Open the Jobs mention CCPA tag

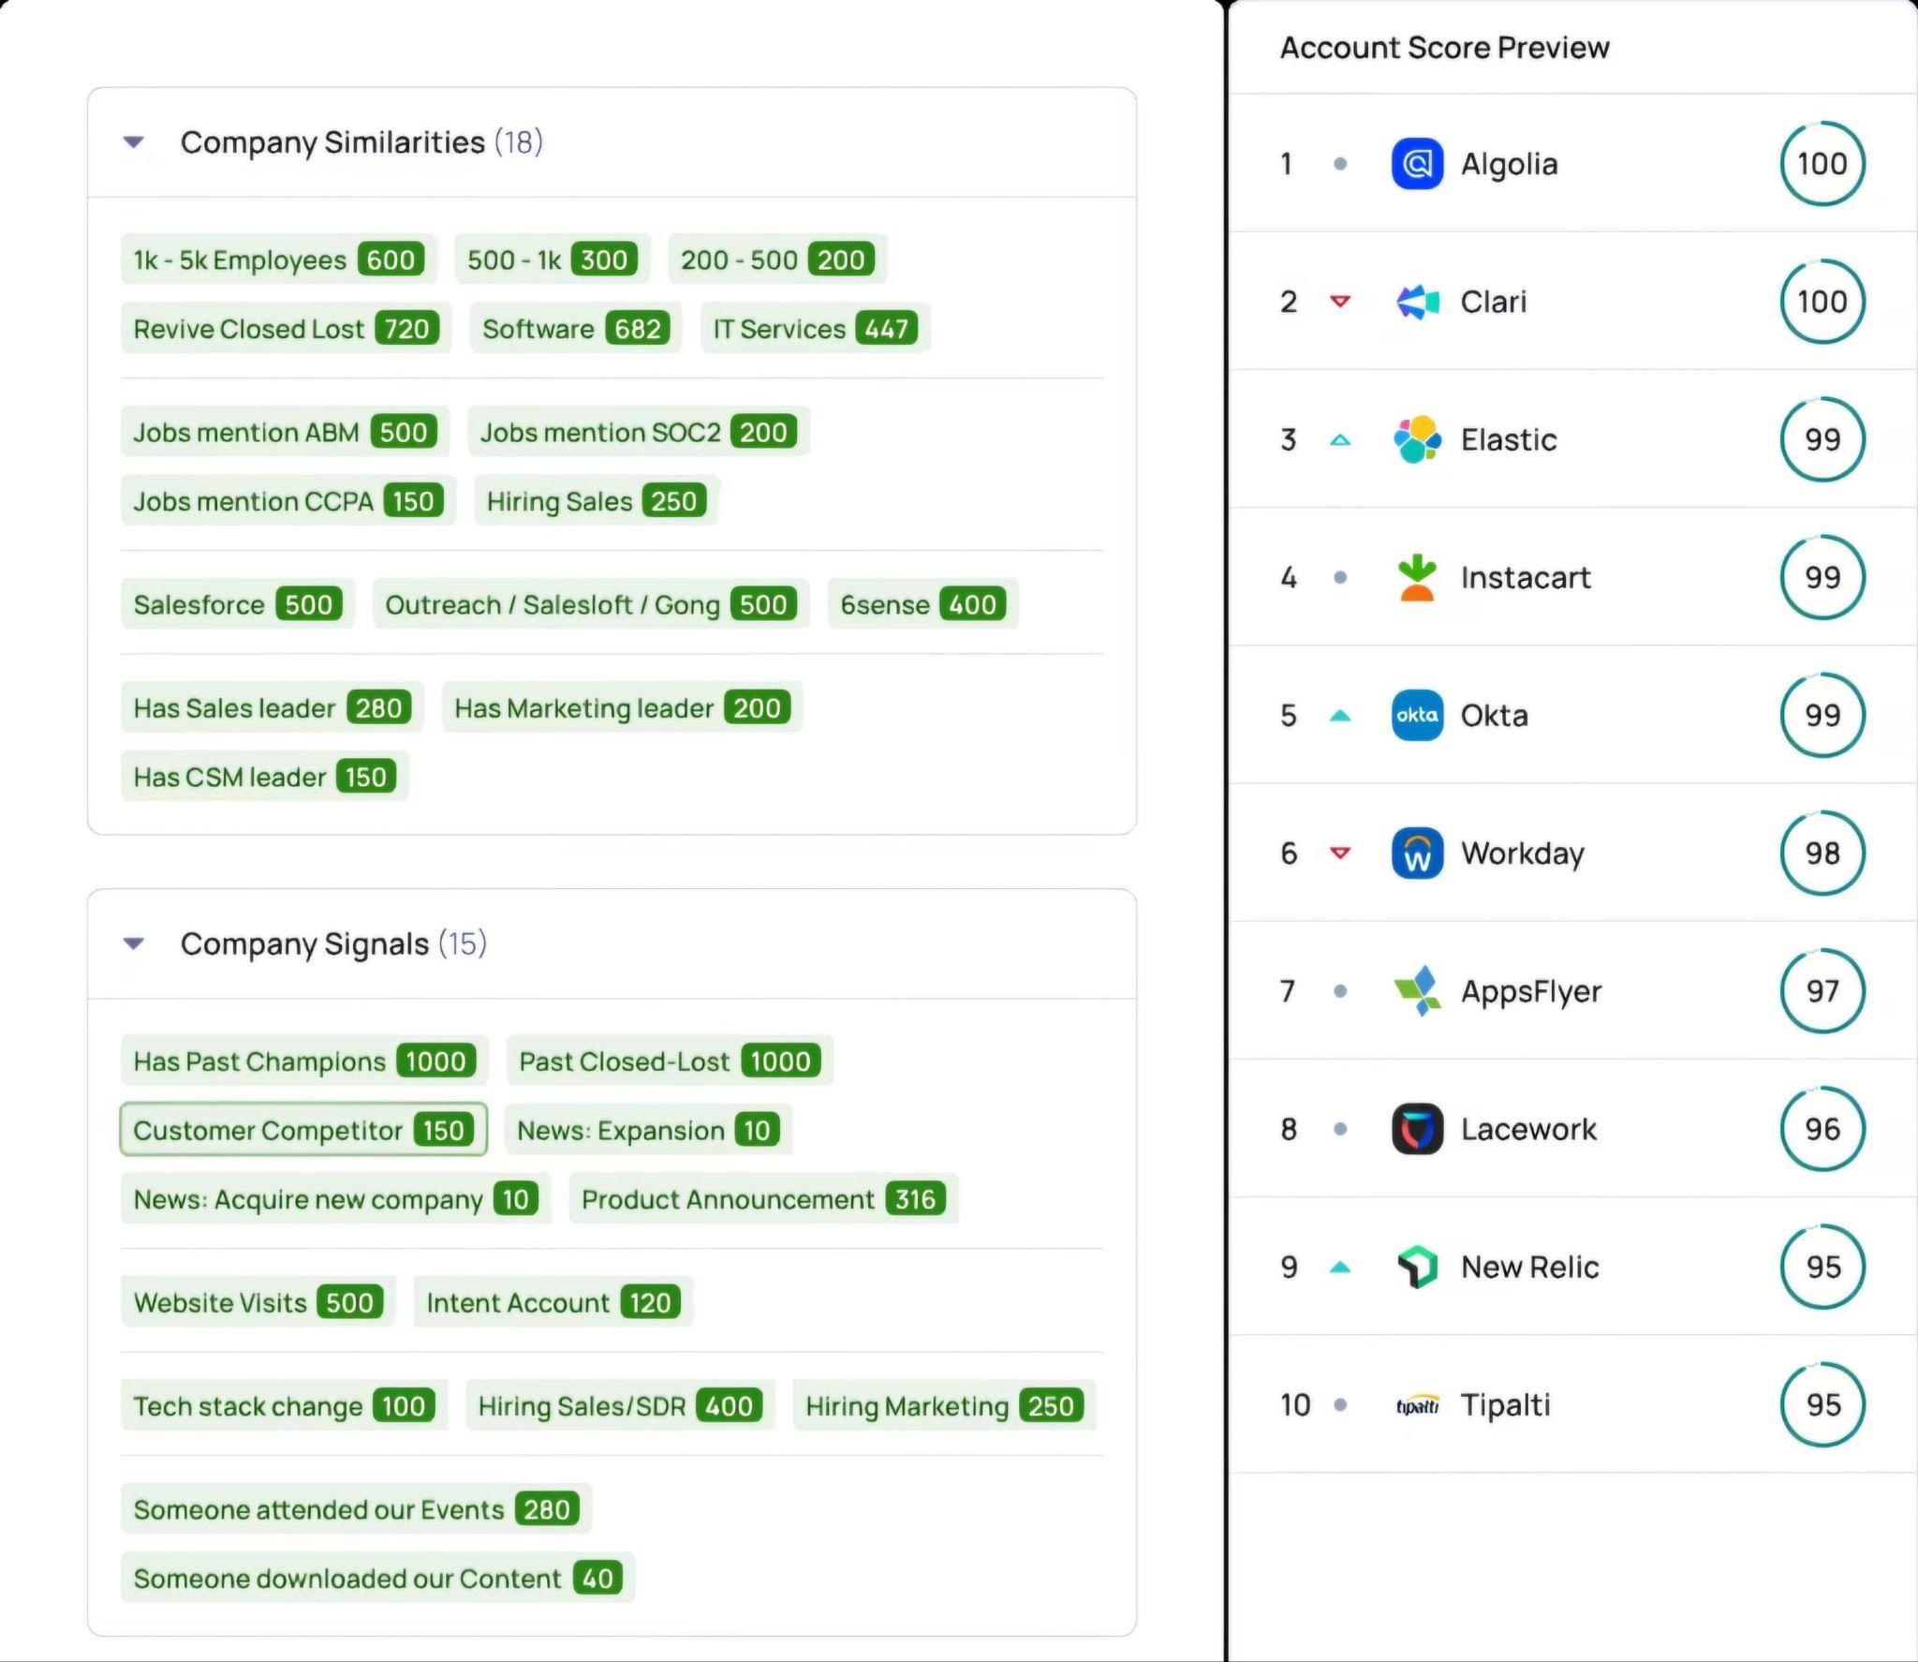click(288, 501)
